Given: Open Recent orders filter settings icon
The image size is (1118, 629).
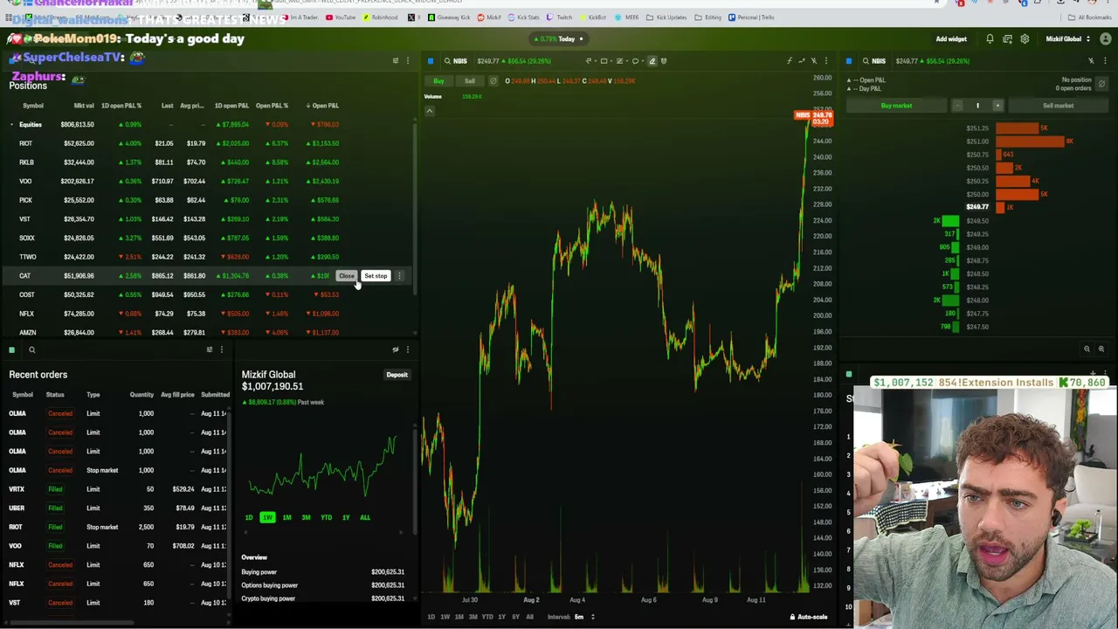Looking at the screenshot, I should coord(209,350).
